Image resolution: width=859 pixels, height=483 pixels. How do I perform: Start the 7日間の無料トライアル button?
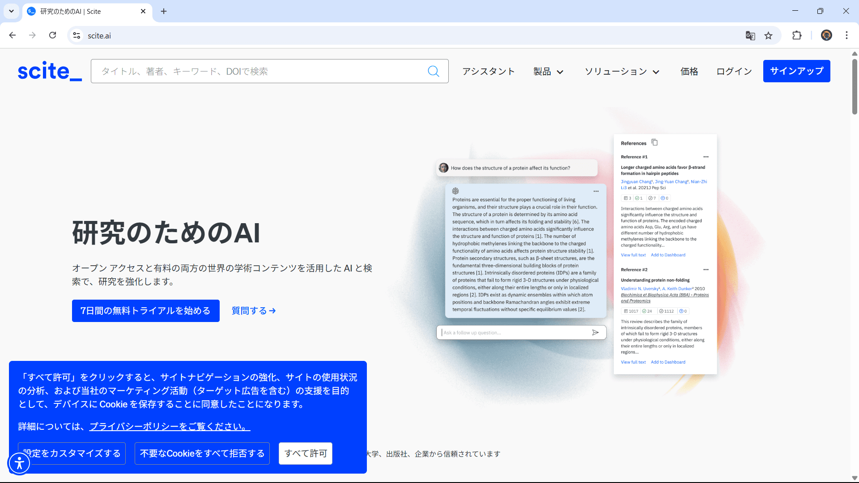145,311
